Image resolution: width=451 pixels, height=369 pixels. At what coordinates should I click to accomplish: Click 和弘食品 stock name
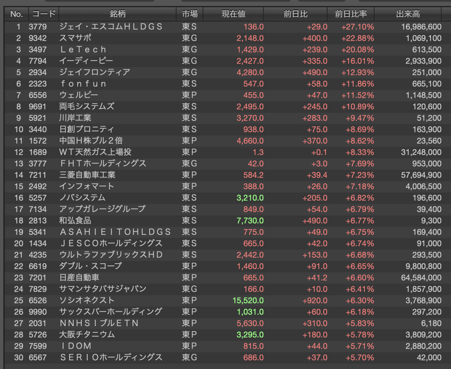[x=75, y=221]
